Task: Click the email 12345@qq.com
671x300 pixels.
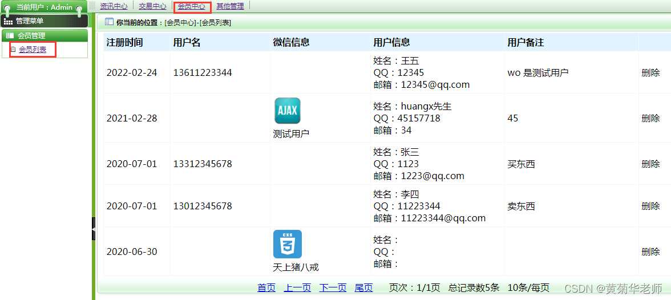Action: point(435,85)
